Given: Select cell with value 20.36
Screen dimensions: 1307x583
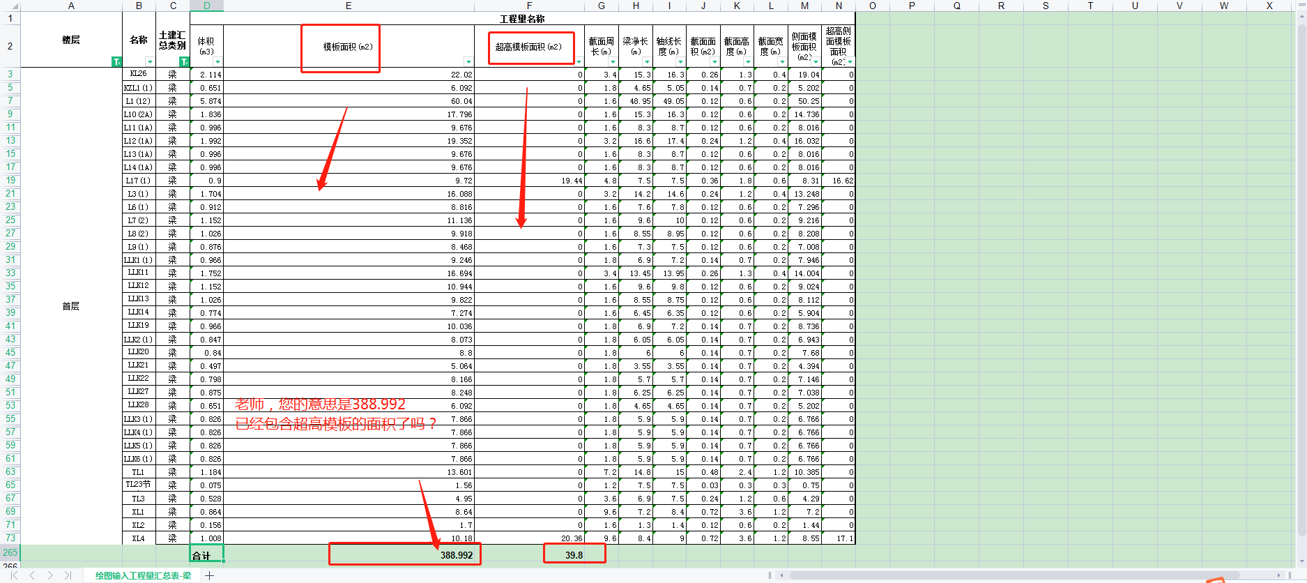Looking at the screenshot, I should (x=529, y=538).
